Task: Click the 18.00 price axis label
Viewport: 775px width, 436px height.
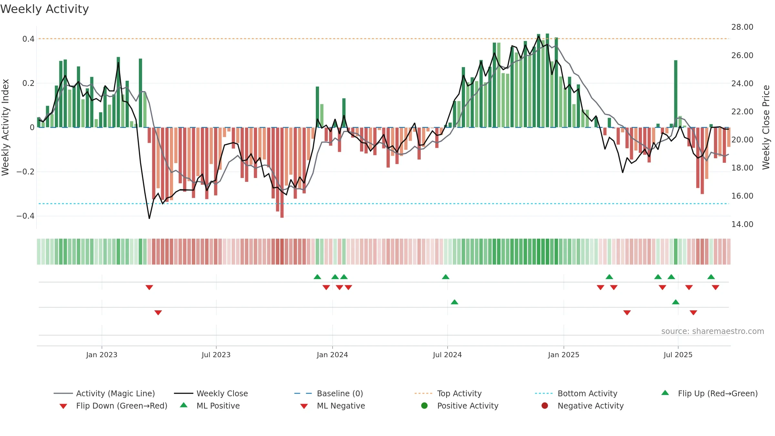Action: point(742,168)
